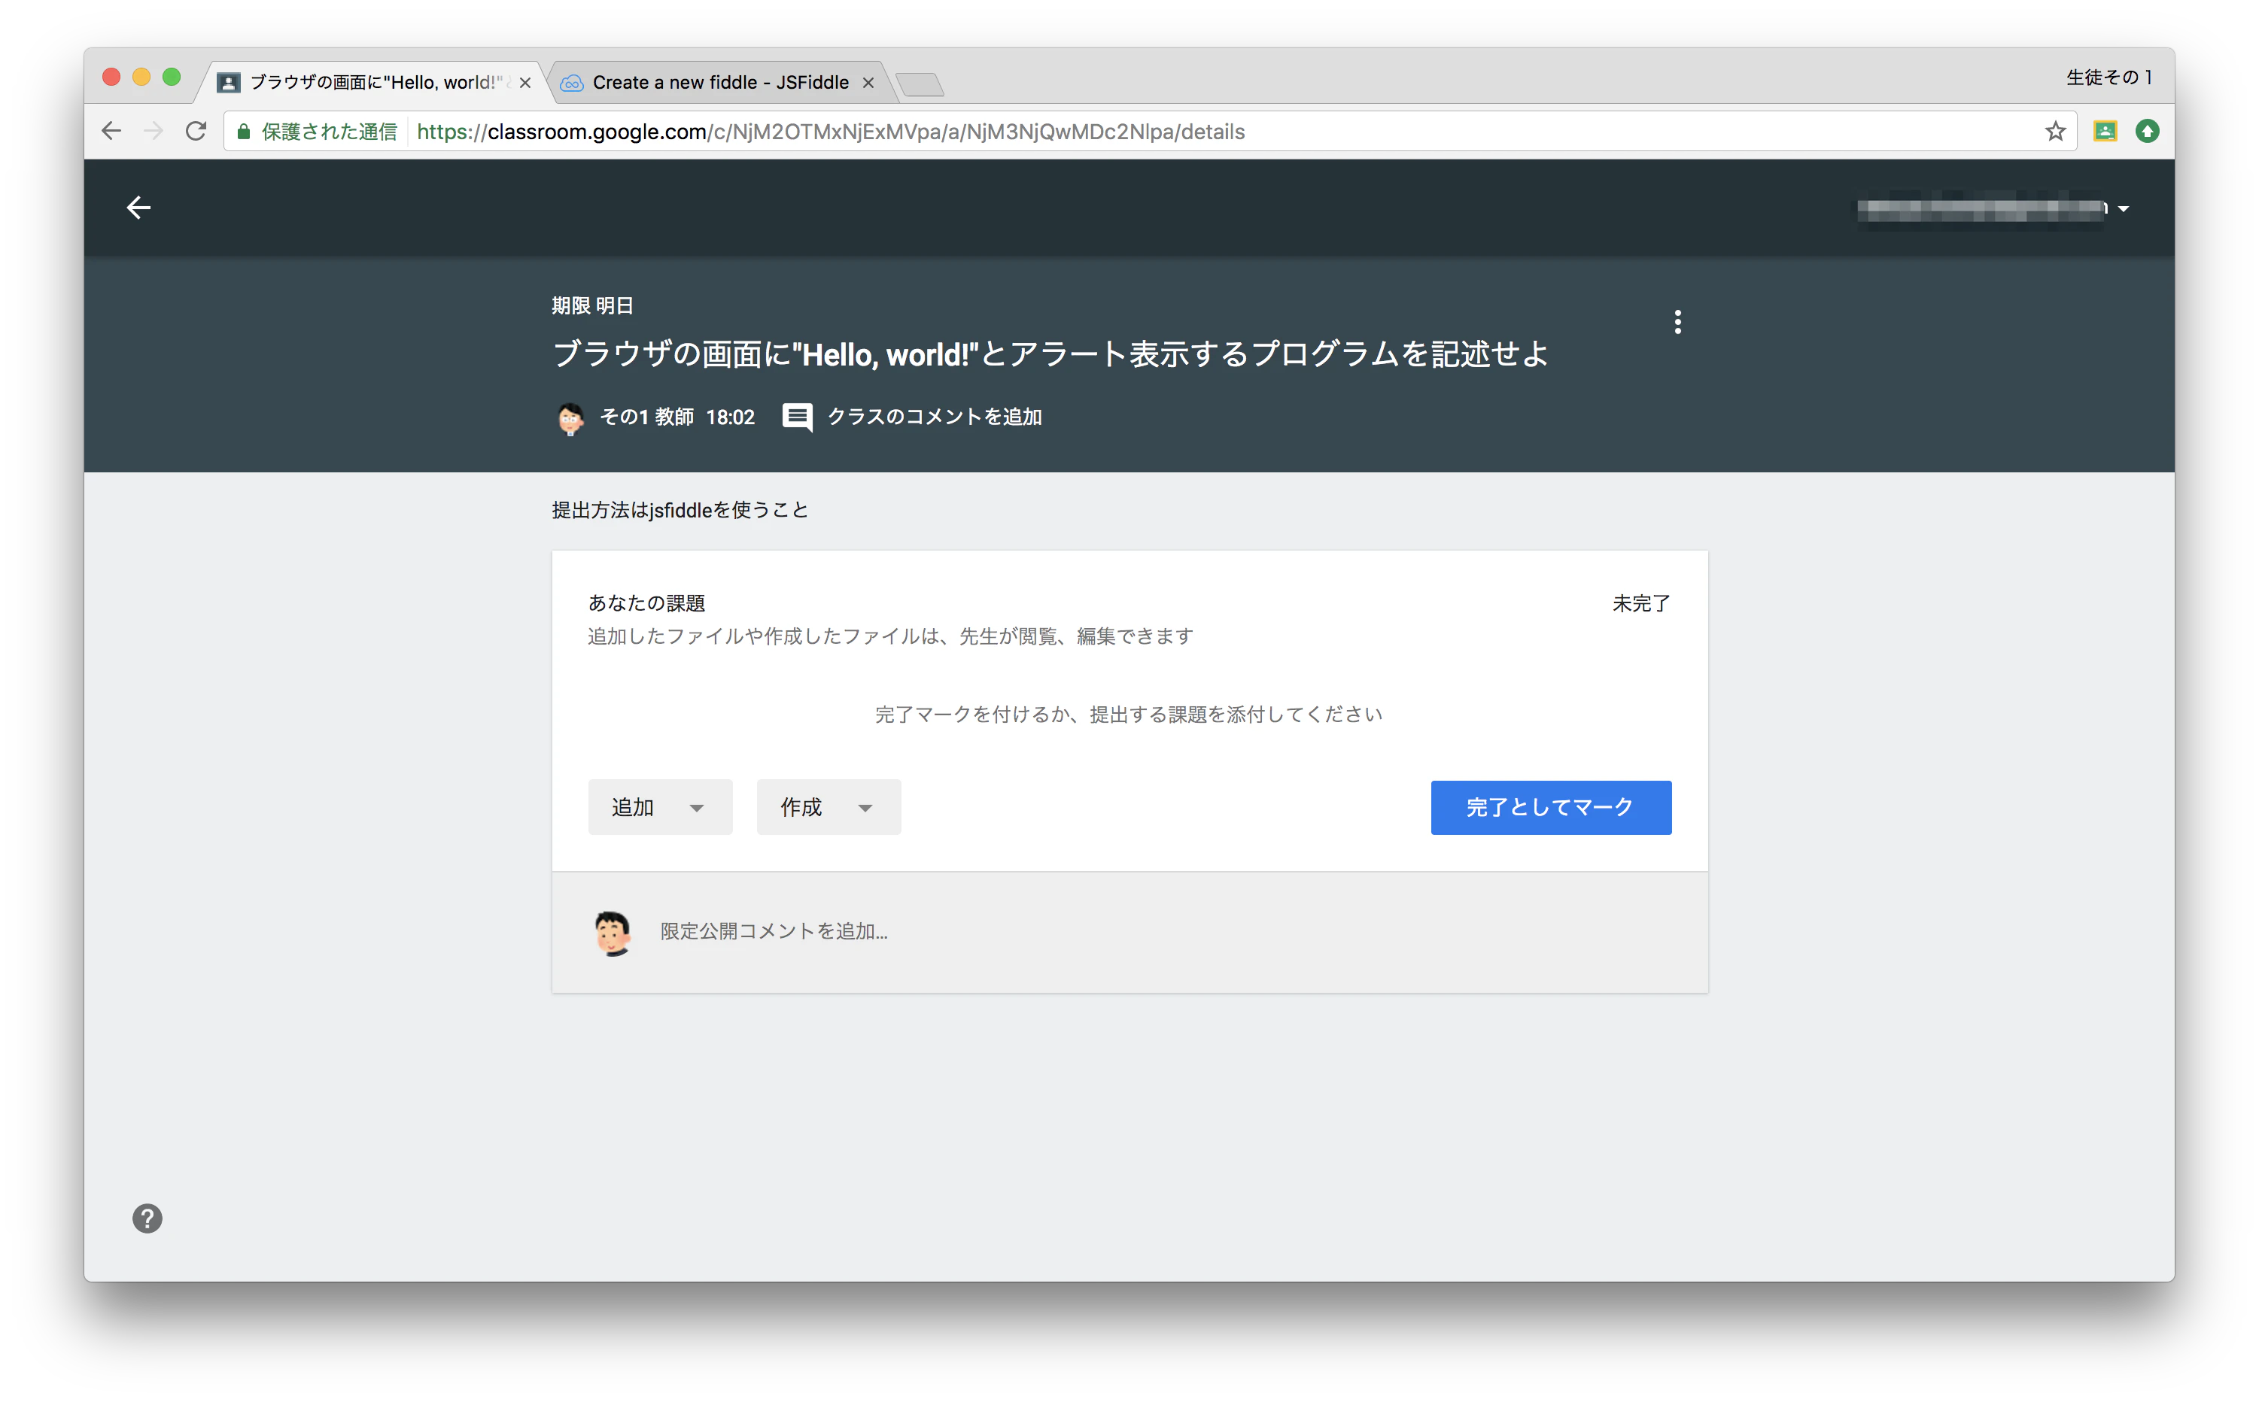The image size is (2259, 1402).
Task: Open the help question mark icon
Action: (147, 1218)
